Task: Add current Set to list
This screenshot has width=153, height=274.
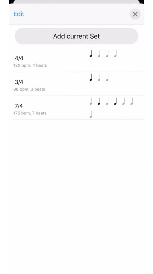Action: coord(76,36)
